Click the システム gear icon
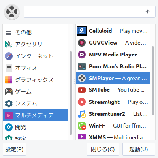 (x=9, y=103)
